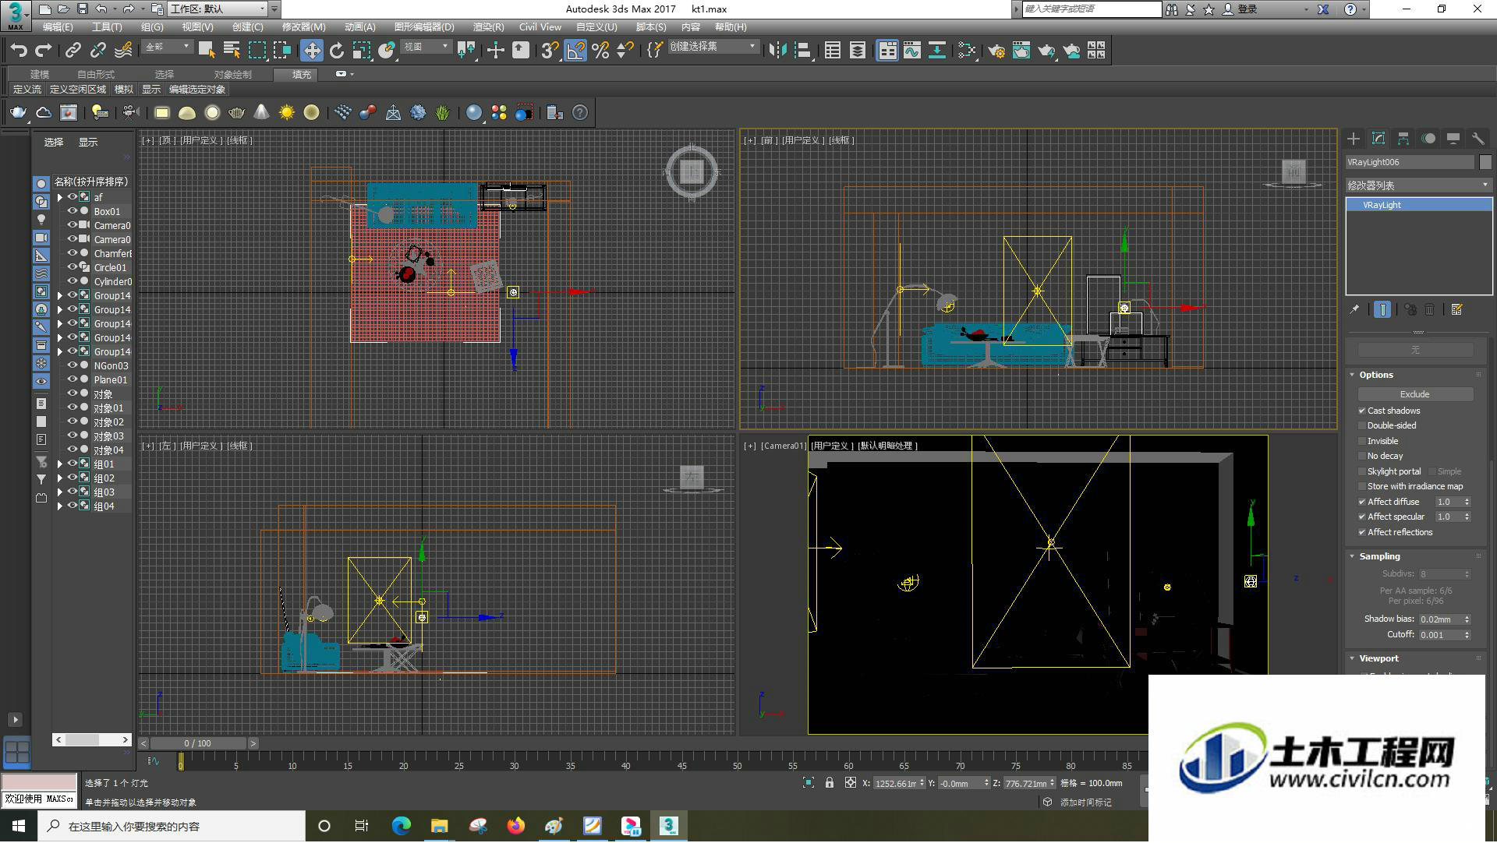This screenshot has height=843, width=1497.
Task: Open the 全部 selection filter dropdown
Action: pyautogui.click(x=167, y=47)
